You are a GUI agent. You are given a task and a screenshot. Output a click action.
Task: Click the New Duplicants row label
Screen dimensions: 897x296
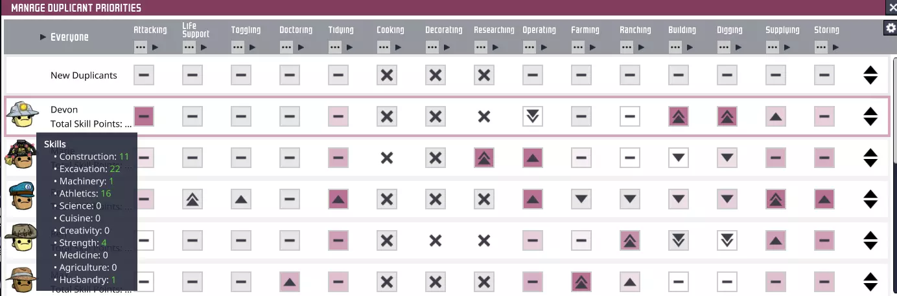84,75
